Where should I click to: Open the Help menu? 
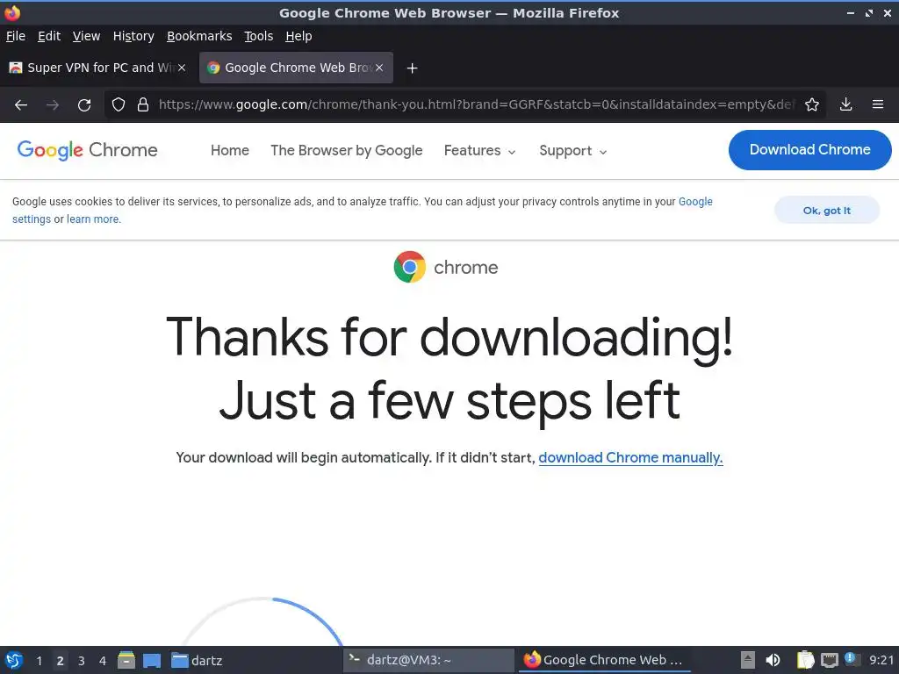tap(298, 36)
